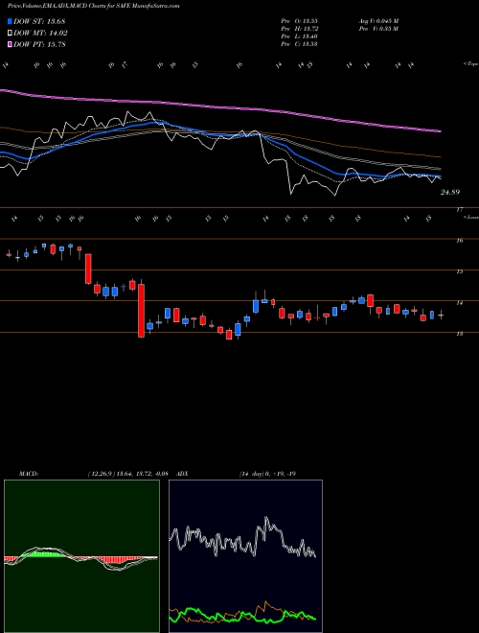Click the 'Pre L: 13.40' value
The height and width of the screenshot is (633, 479).
pos(300,36)
